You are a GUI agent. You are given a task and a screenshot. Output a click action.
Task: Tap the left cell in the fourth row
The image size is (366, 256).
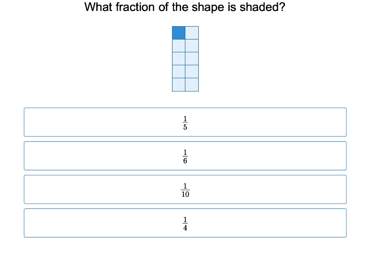[179, 71]
